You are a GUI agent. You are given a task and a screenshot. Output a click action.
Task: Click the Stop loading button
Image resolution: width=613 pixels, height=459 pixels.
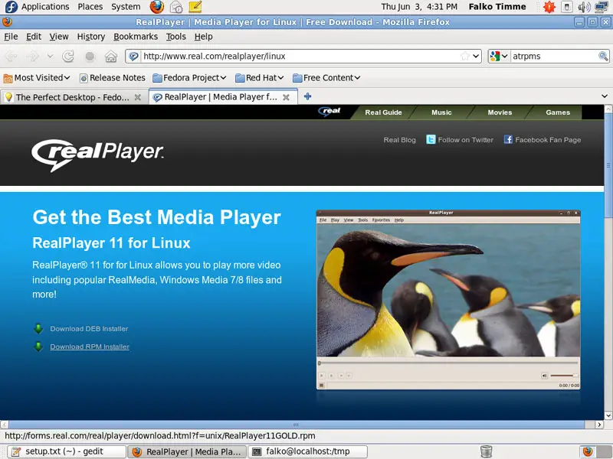point(90,56)
